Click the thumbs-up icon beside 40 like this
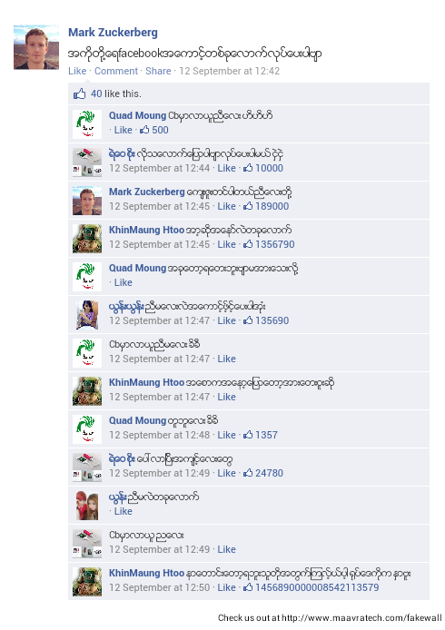 [x=79, y=94]
